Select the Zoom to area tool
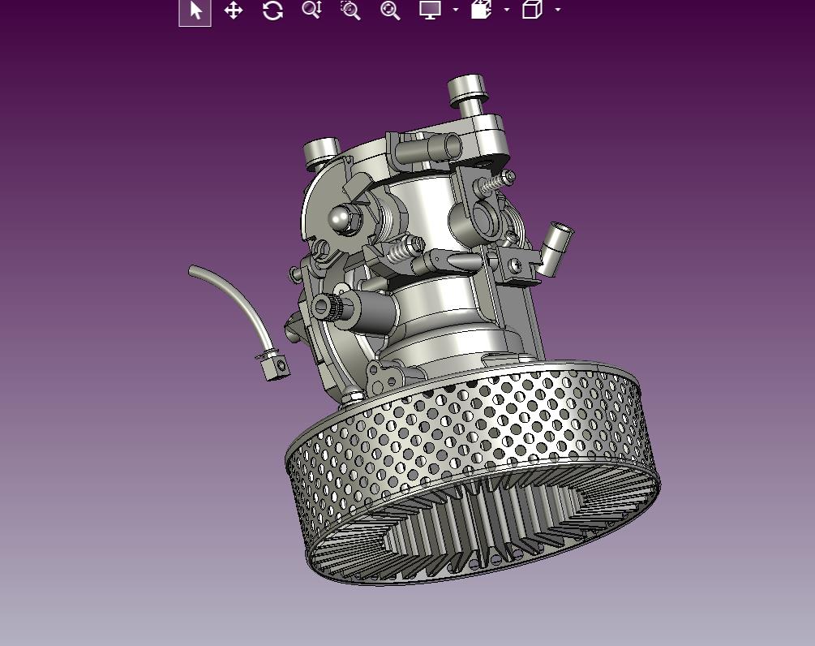Image resolution: width=815 pixels, height=646 pixels. click(x=350, y=11)
